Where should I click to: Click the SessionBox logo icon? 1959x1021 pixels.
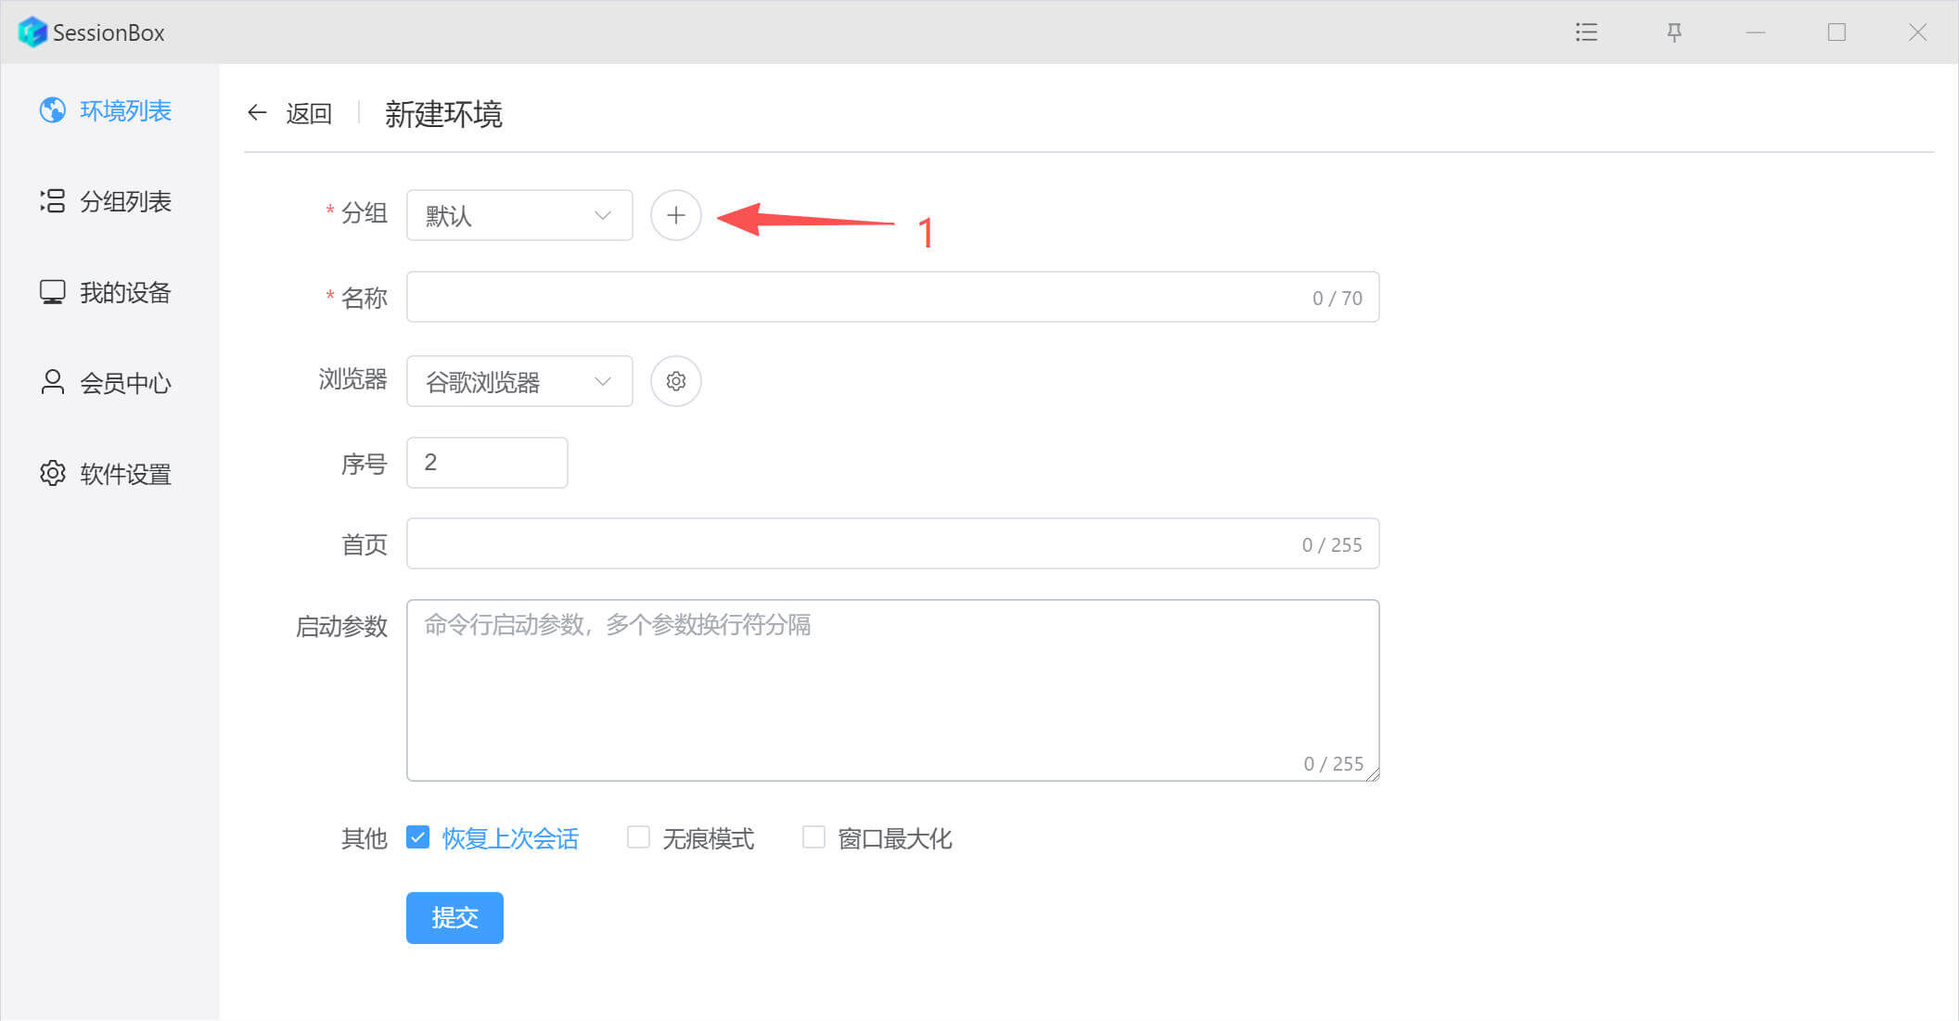tap(32, 32)
